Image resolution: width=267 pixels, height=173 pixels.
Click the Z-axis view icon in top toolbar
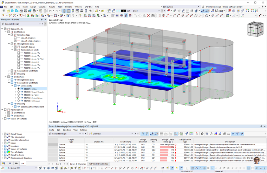tap(256, 11)
